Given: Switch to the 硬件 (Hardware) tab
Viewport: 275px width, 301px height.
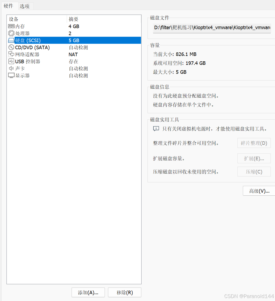Looking at the screenshot, I should pos(8,6).
